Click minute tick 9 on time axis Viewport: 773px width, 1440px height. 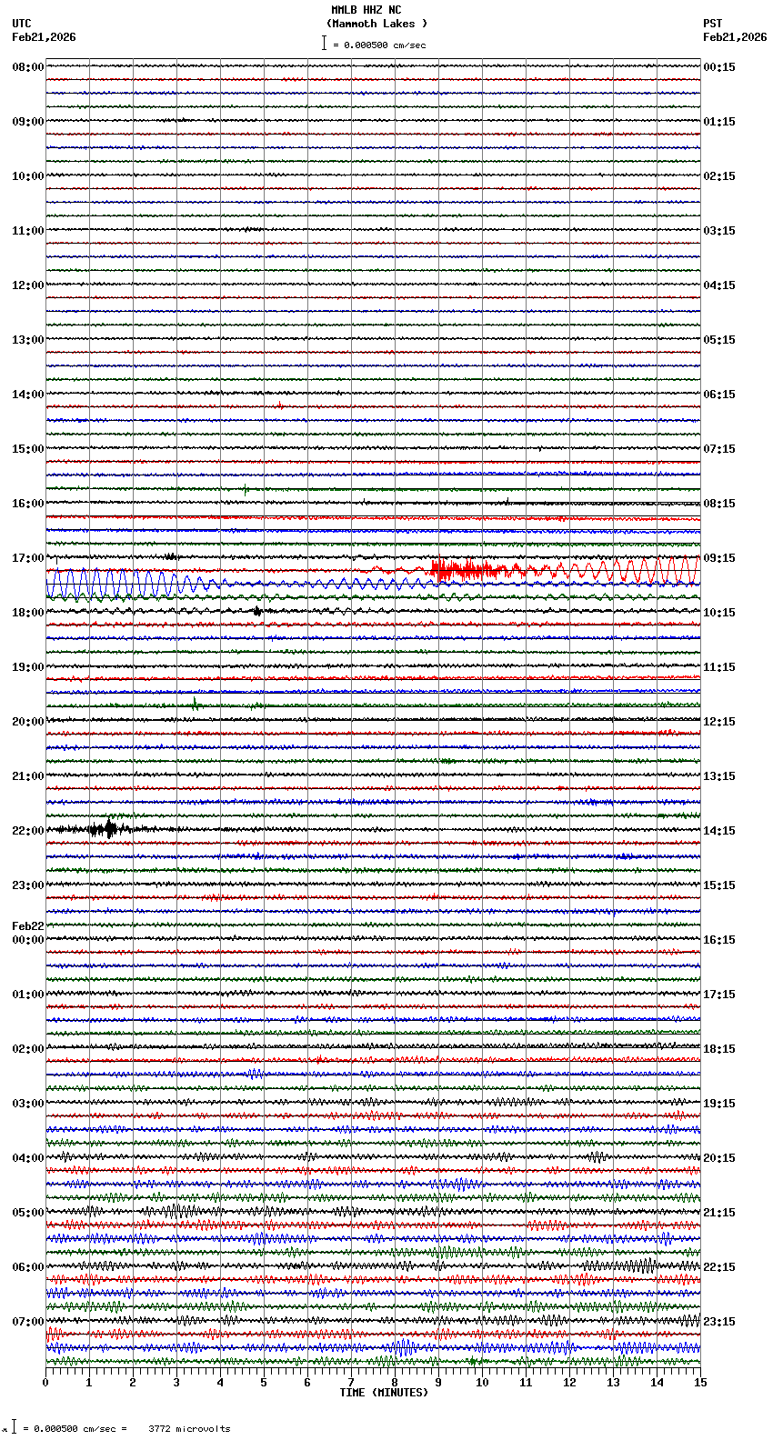[x=438, y=1383]
